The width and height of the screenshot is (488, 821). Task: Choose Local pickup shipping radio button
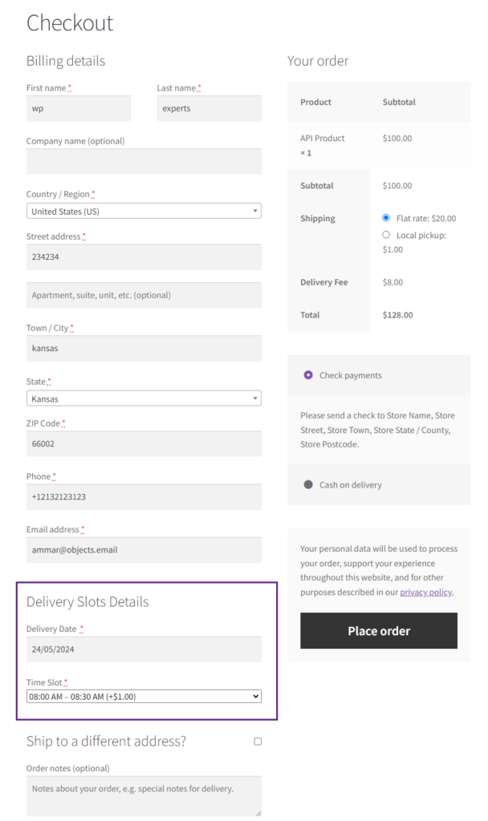[x=386, y=235]
